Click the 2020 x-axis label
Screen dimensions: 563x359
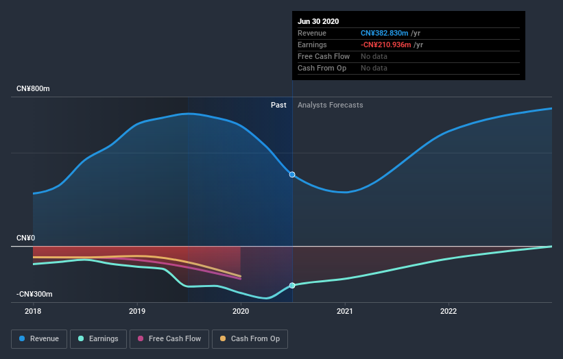tap(241, 311)
